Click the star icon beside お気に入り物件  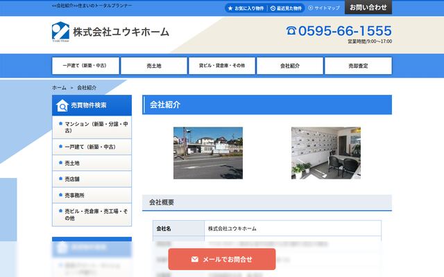(x=230, y=8)
